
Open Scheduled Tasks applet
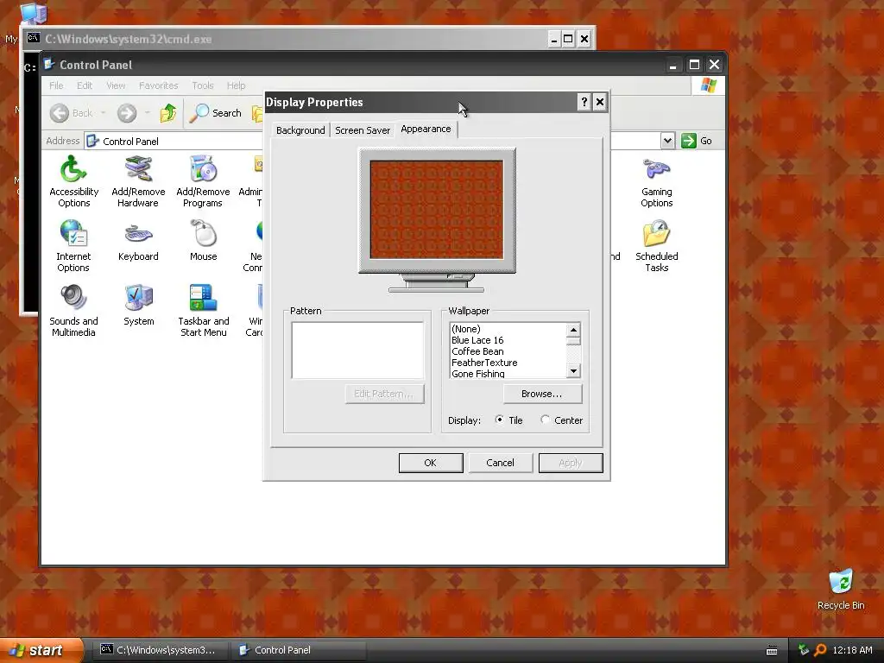click(657, 246)
